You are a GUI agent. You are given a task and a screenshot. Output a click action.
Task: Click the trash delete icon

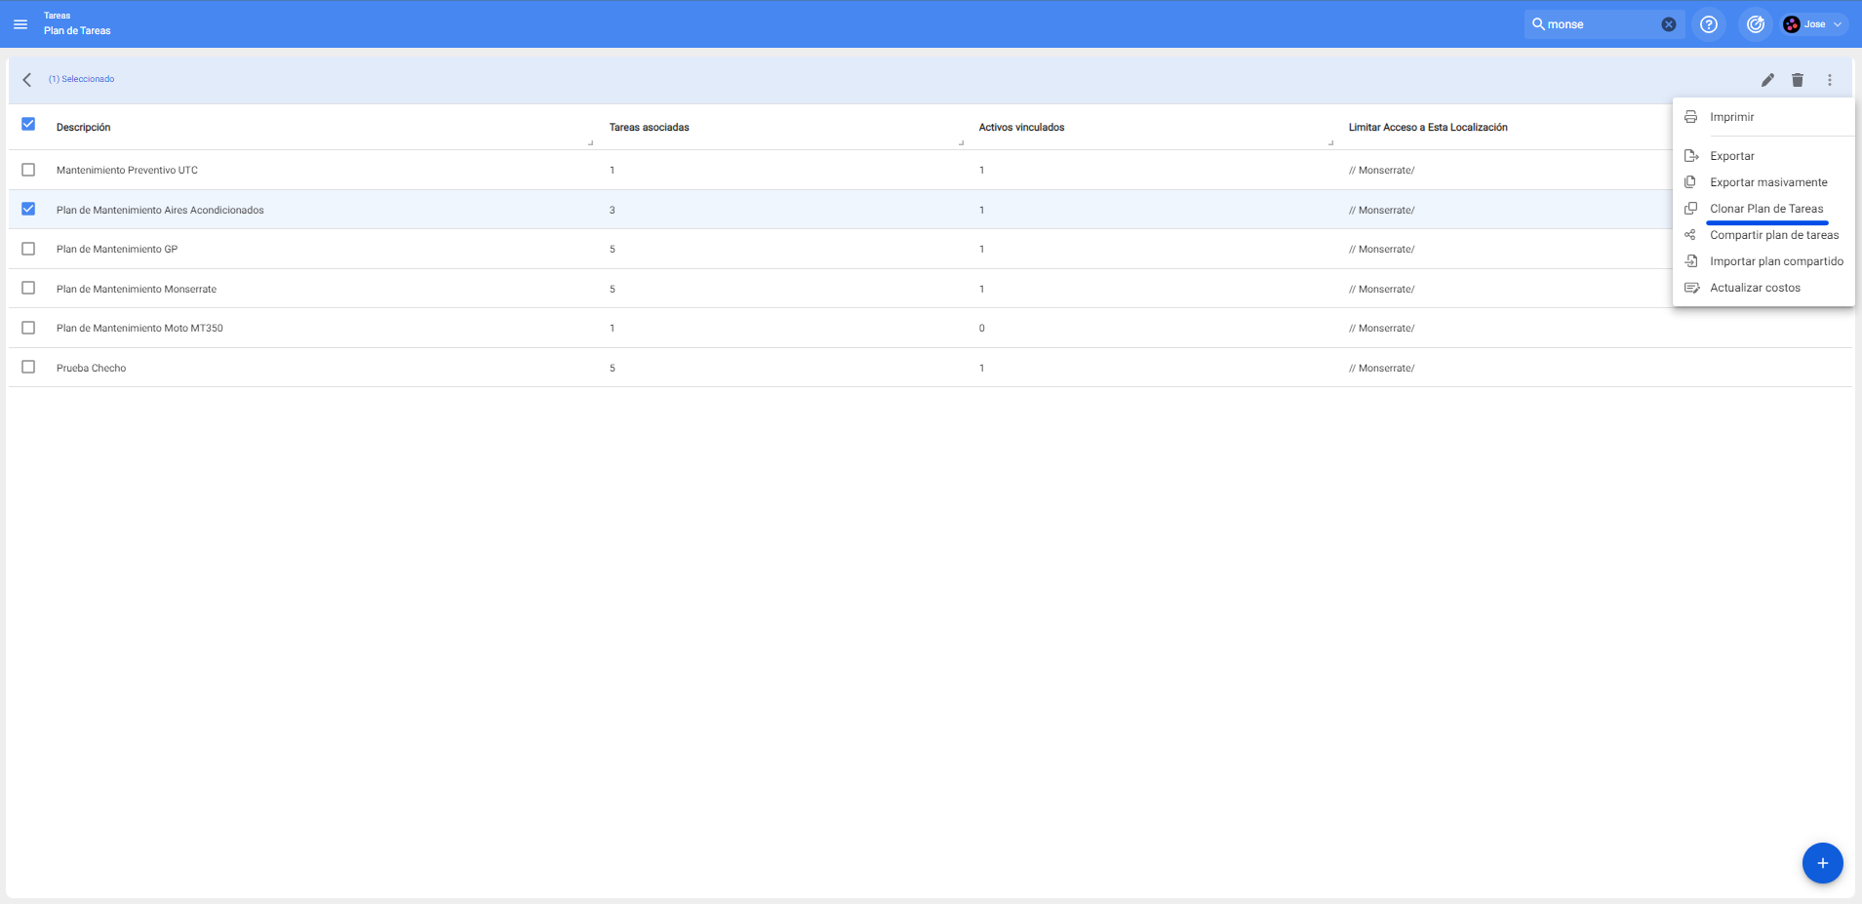[1797, 80]
